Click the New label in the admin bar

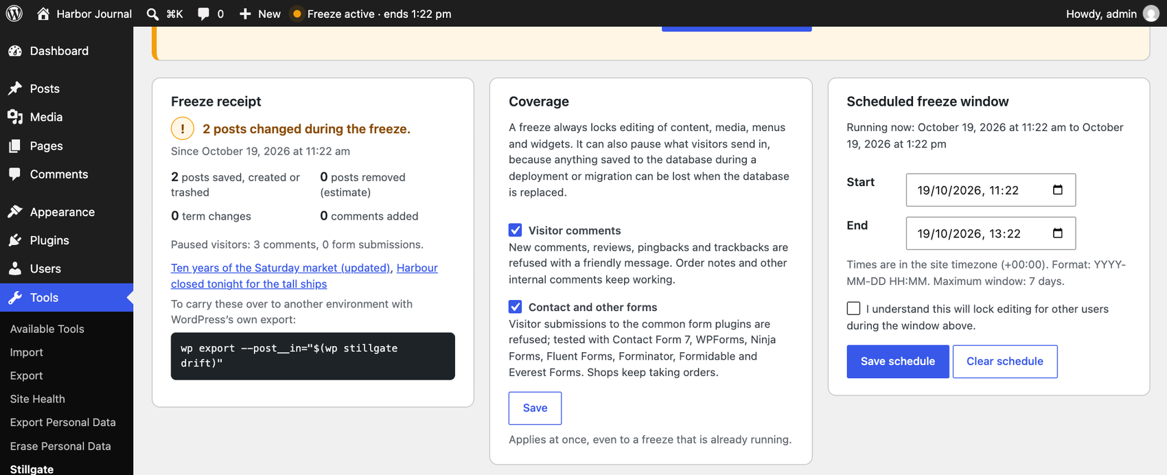click(269, 14)
